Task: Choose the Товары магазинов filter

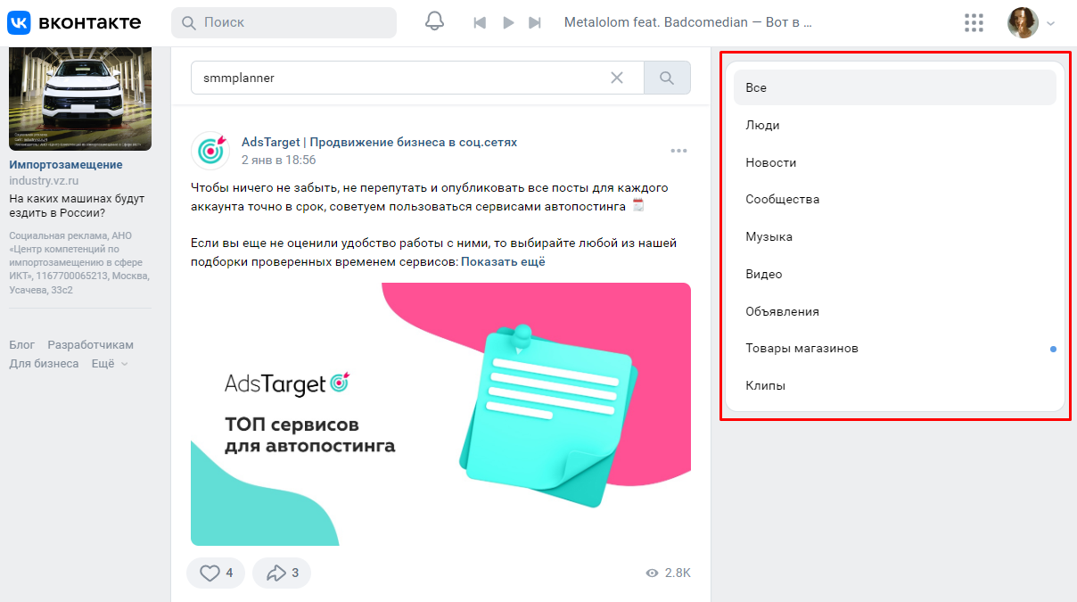Action: click(802, 349)
